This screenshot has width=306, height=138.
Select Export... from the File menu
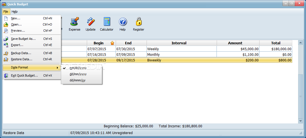click(32, 45)
